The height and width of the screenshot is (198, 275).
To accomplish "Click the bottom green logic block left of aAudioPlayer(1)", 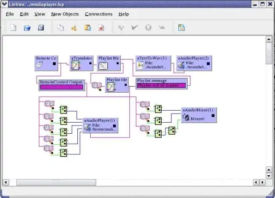I will point(64,153).
